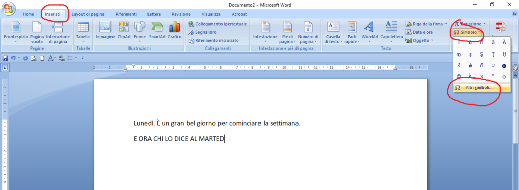
Task: Insert the copyright © symbol
Action: (459, 76)
